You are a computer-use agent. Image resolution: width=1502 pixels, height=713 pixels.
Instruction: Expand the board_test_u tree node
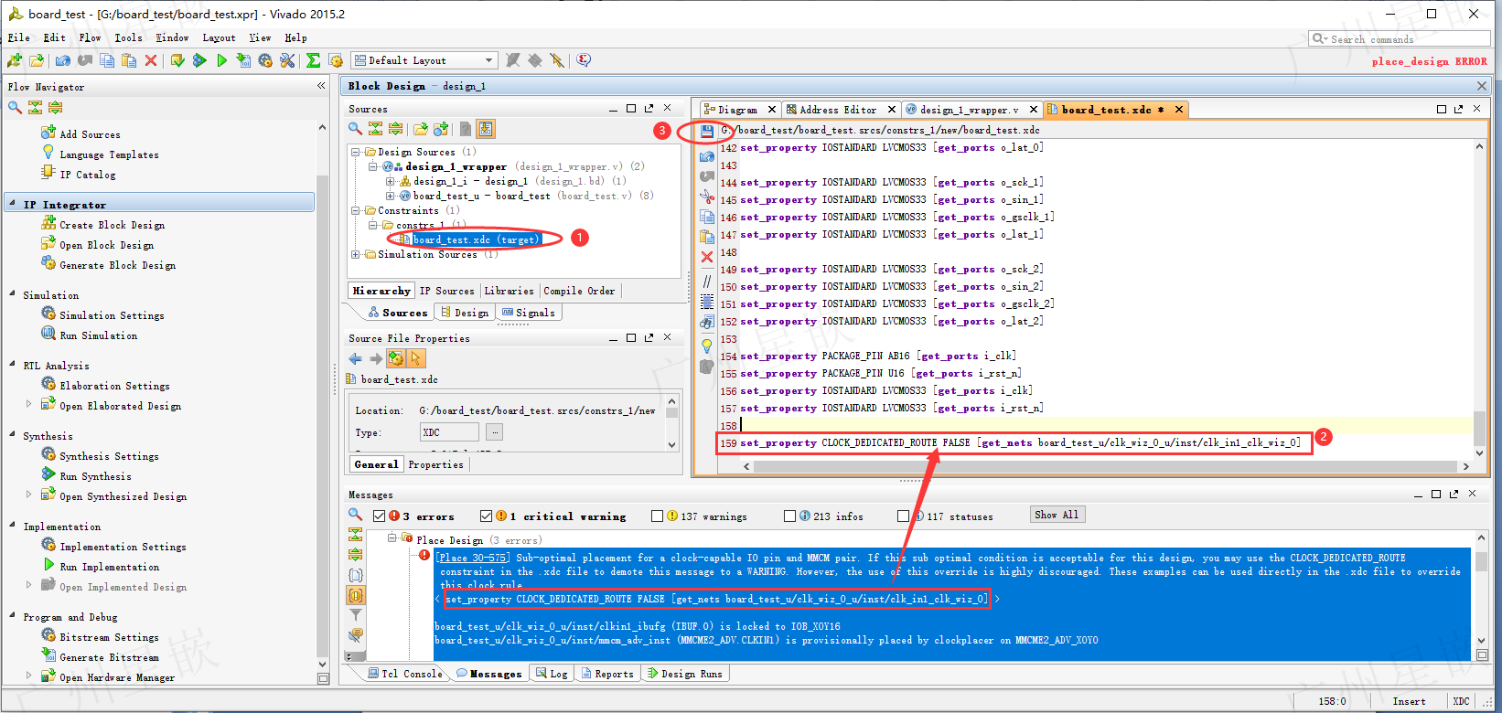pyautogui.click(x=391, y=196)
